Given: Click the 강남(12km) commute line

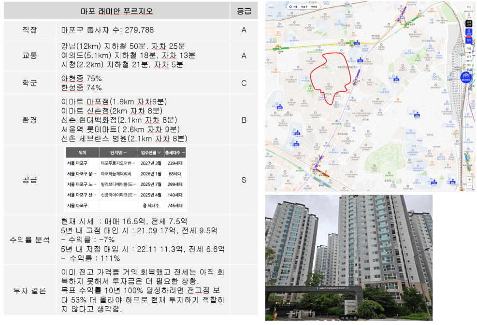Looking at the screenshot, I should pos(123,46).
